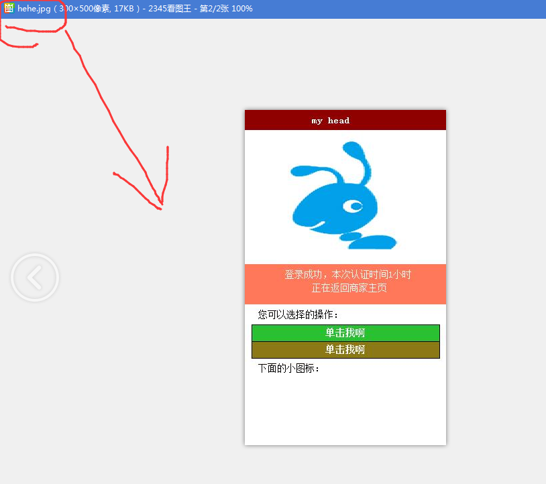Click the 2345 image viewer app icon
Screen dimensions: 546x484
pos(9,8)
